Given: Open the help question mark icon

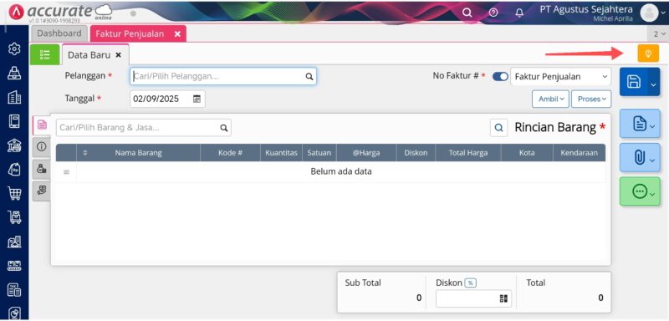Looking at the screenshot, I should [493, 13].
